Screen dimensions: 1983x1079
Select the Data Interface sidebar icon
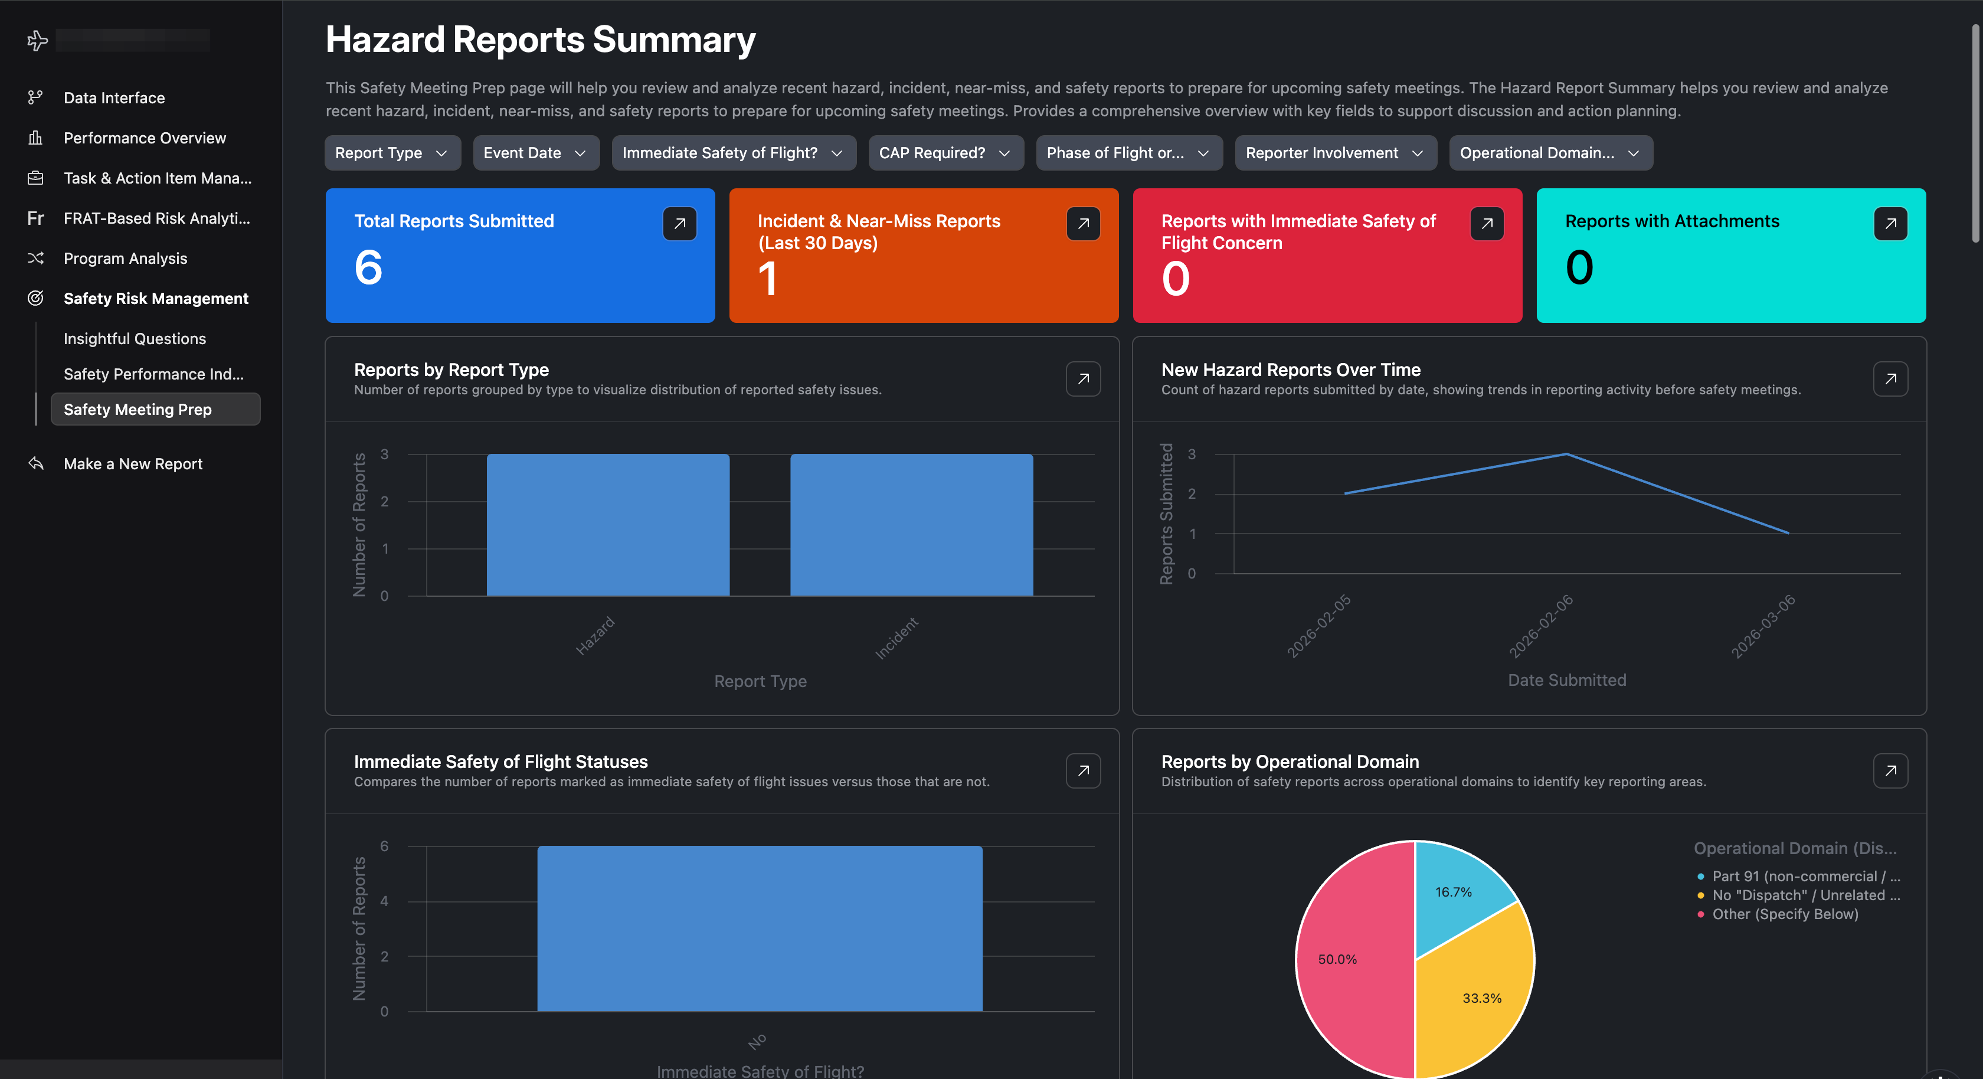[x=36, y=98]
